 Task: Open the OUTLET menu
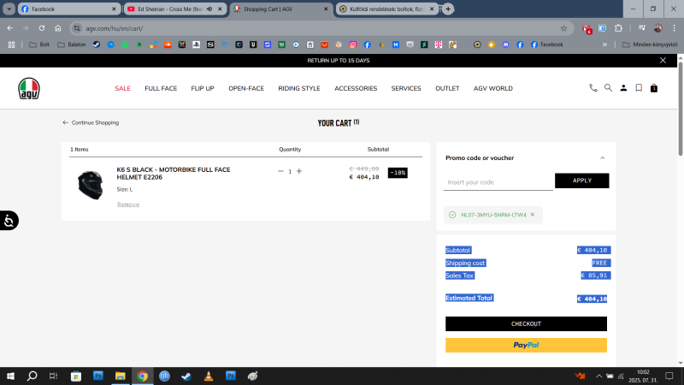[447, 88]
